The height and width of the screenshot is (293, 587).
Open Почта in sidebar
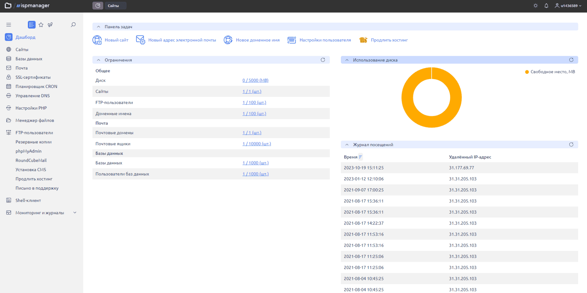22,68
